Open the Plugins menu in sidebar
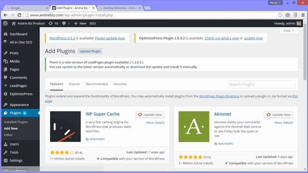Screen dimensions: 308x173 (x=20, y=113)
